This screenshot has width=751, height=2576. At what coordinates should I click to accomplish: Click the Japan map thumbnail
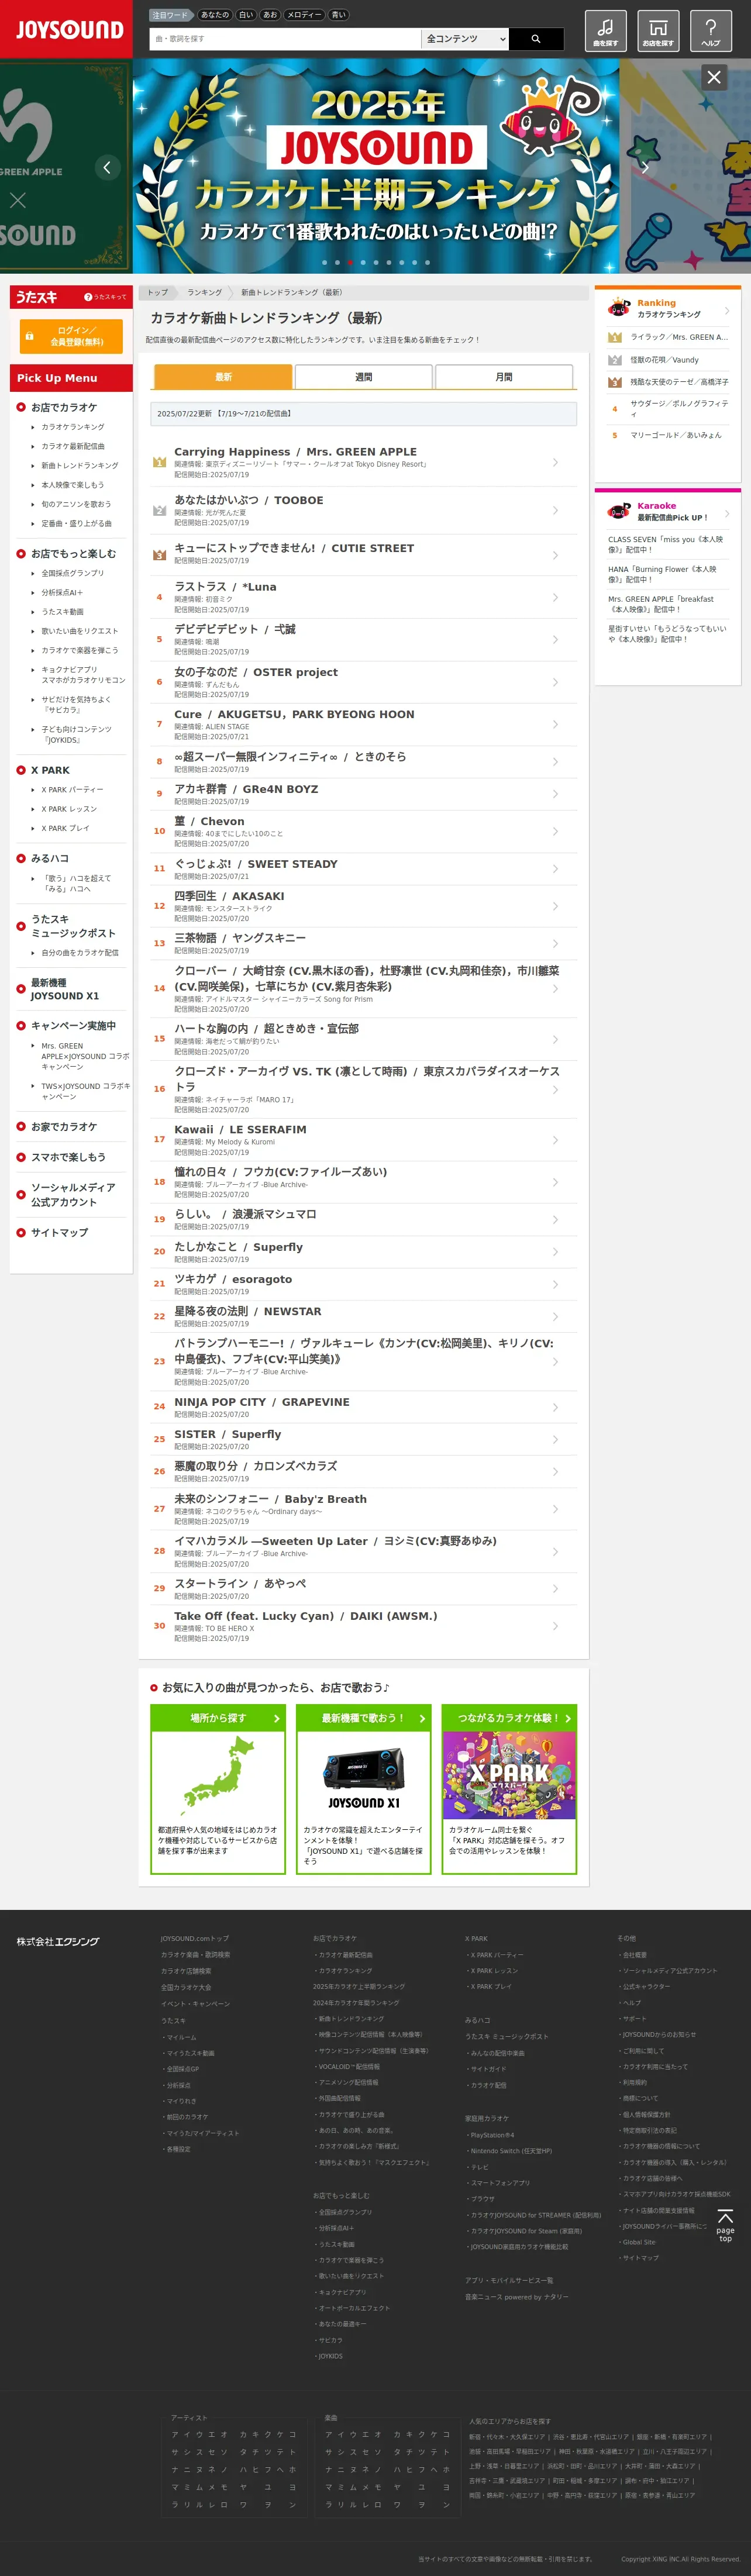coord(218,1774)
